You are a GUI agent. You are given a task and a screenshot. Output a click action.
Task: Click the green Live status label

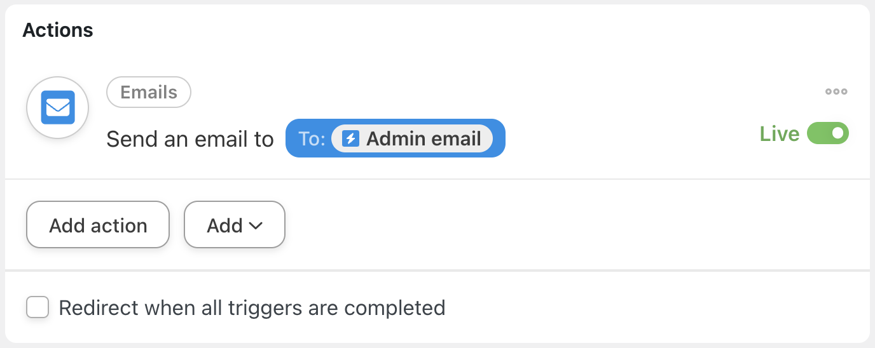pos(779,133)
